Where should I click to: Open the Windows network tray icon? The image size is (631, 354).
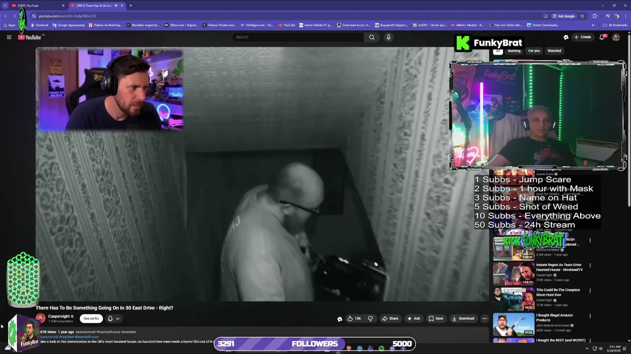click(x=594, y=349)
